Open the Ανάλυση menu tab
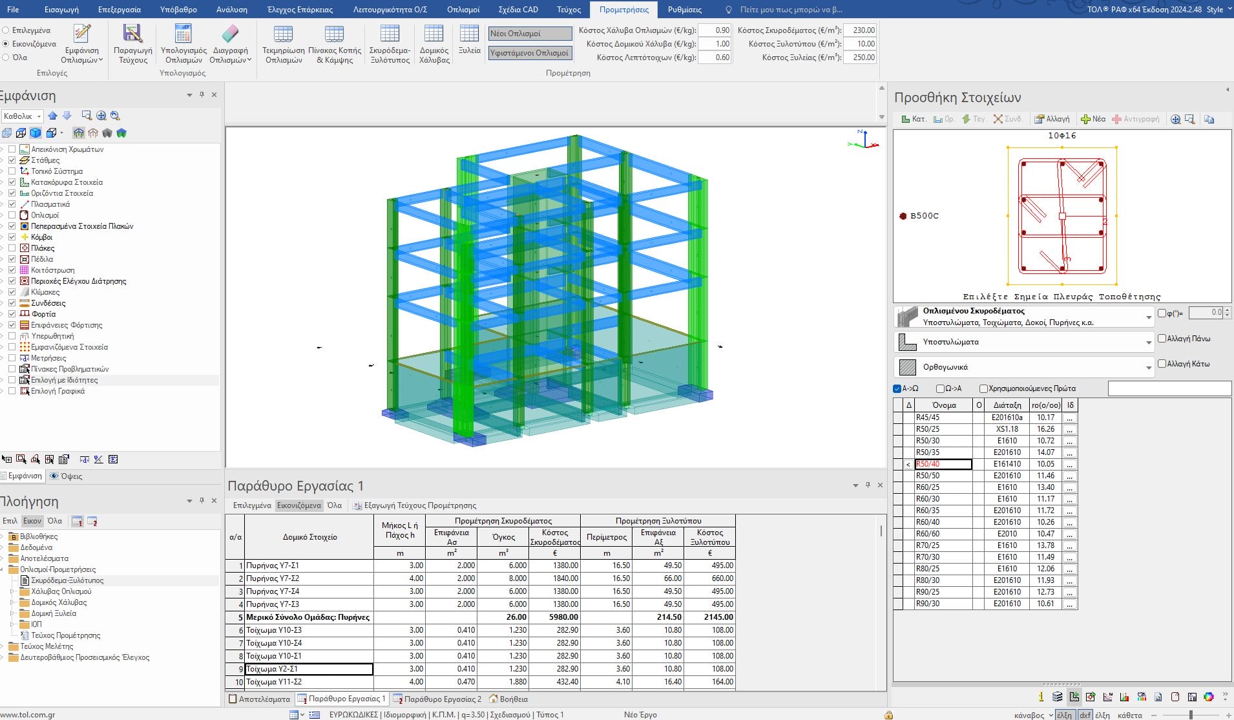This screenshot has height=720, width=1234. pos(232,10)
